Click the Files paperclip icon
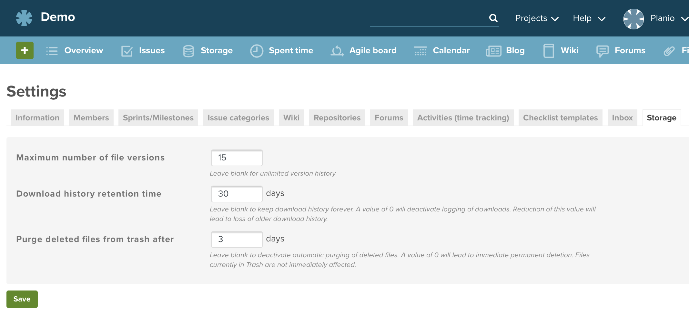Viewport: 689px width, 316px height. (x=669, y=51)
